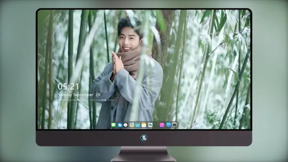288x162 pixels.
Task: Open the blue App Store icon
Action: click(169, 125)
